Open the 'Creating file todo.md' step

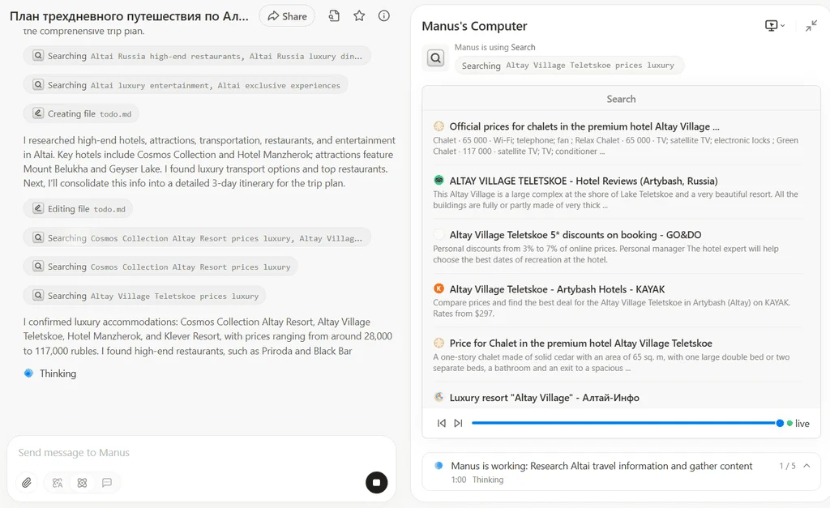(81, 114)
